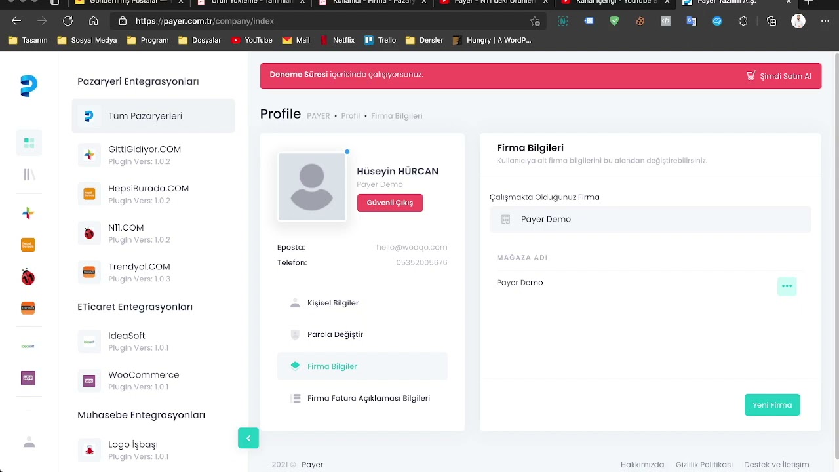This screenshot has width=839, height=472.
Task: Go back in the browser
Action: tap(16, 21)
